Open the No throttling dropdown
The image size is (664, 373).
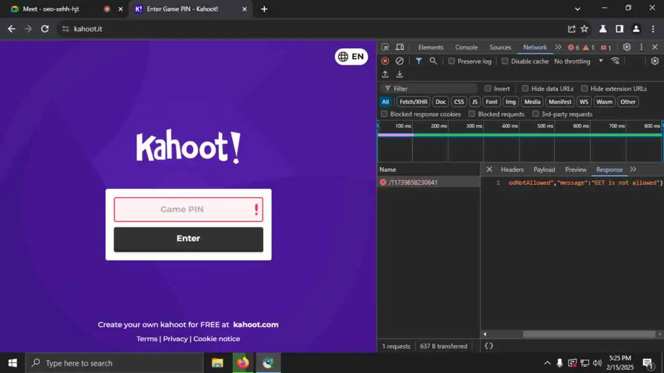point(578,61)
